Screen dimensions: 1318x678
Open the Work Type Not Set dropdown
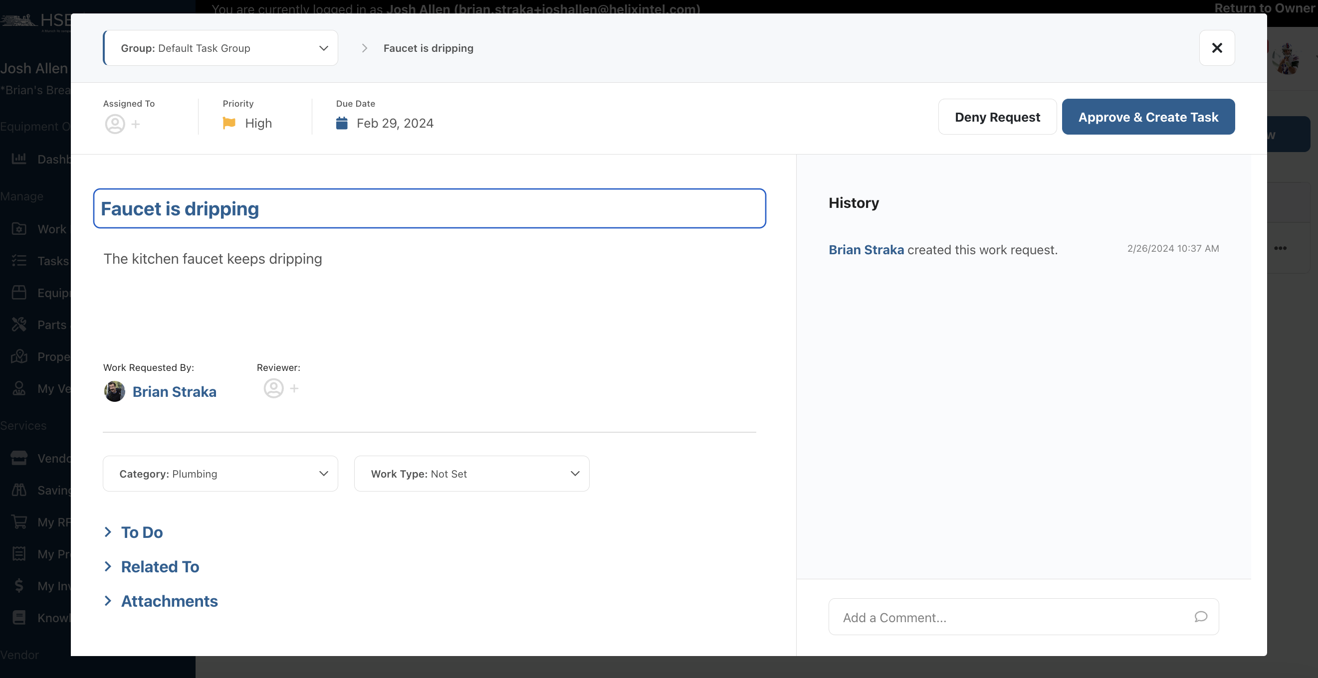[x=472, y=474]
